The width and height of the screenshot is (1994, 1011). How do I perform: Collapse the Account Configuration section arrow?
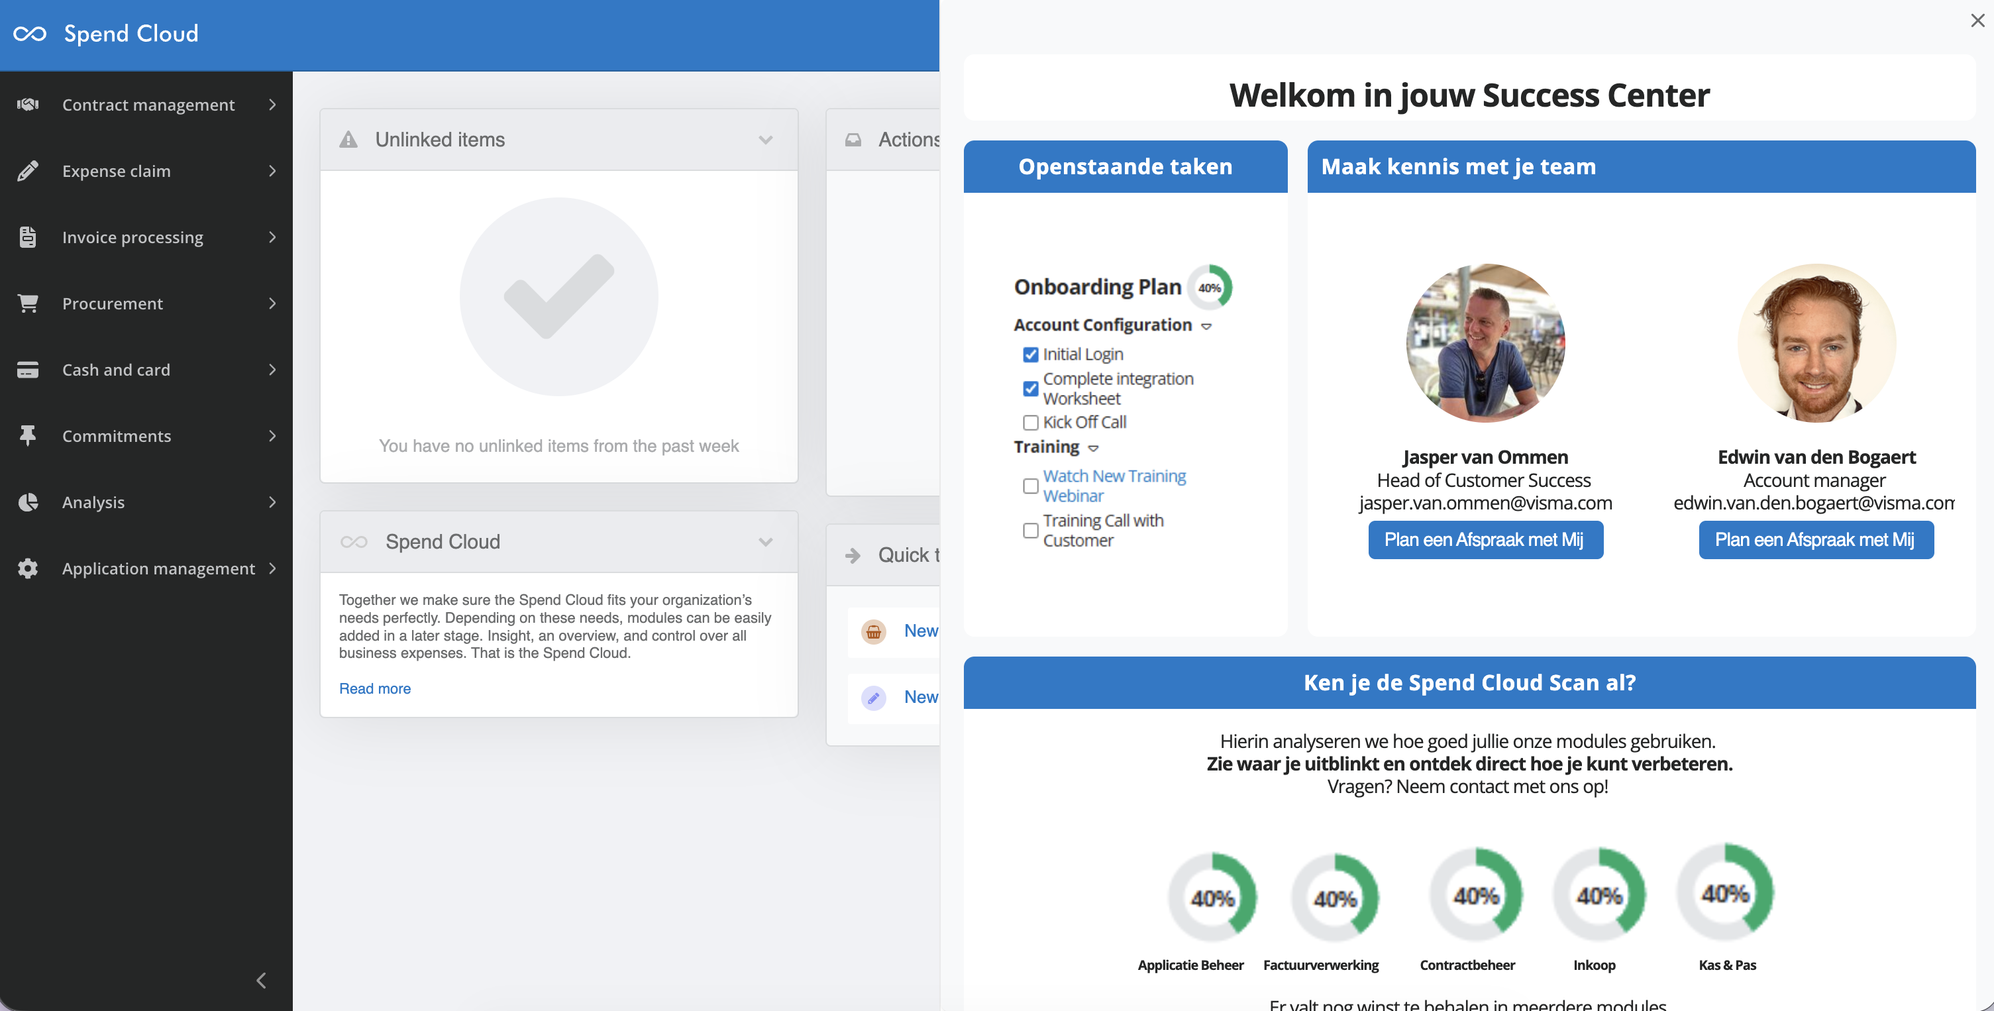1206,327
